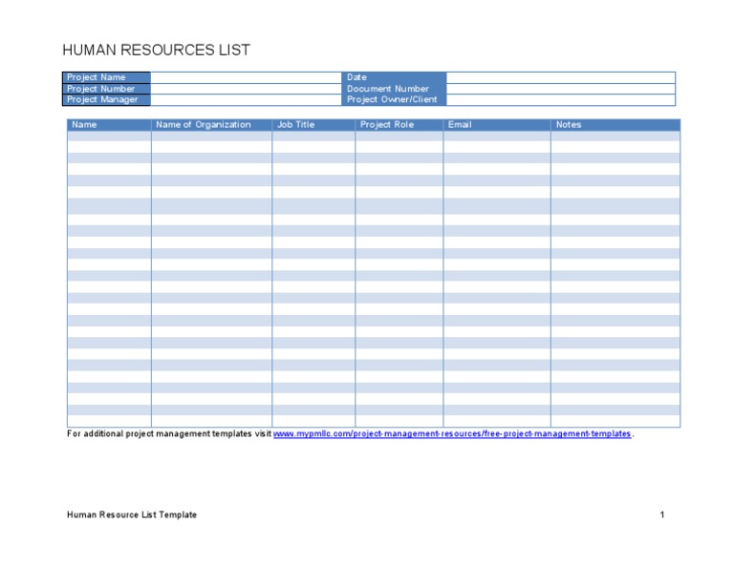Image resolution: width=734 pixels, height=567 pixels.
Task: Click the Document Number input field
Action: click(x=560, y=89)
